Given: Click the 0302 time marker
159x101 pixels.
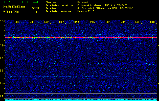Looking at the screenshot, I should (31, 22).
